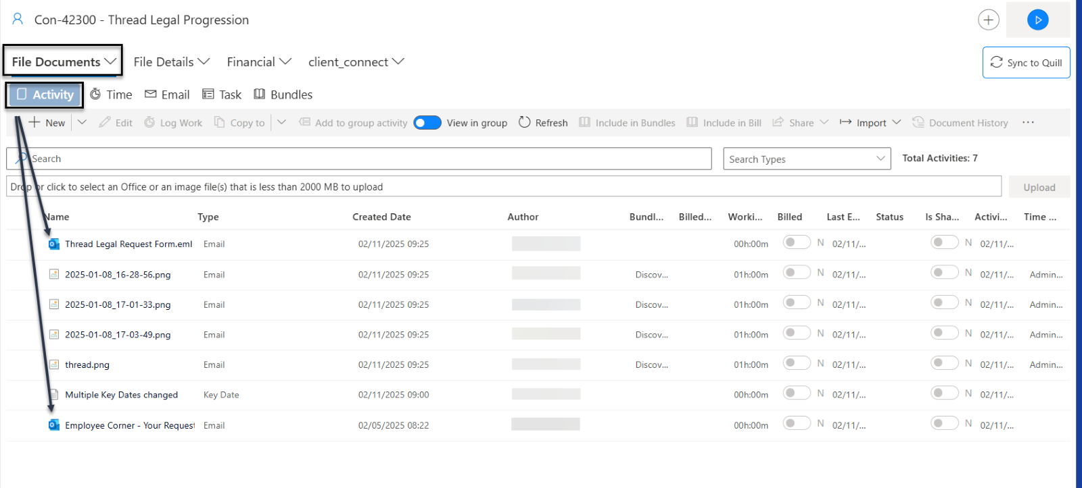Switch to the Activity tab
Viewport: 1082px width, 488px height.
45,94
